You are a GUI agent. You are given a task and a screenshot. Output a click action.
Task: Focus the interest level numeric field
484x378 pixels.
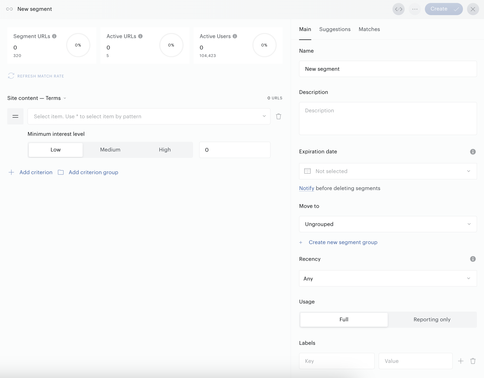pos(235,150)
